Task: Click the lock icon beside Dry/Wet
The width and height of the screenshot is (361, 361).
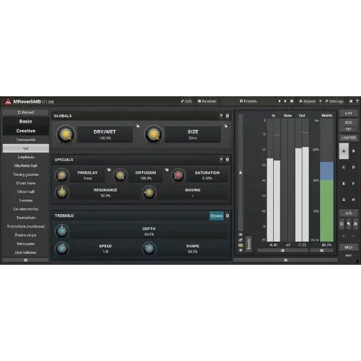Action: tap(138, 126)
